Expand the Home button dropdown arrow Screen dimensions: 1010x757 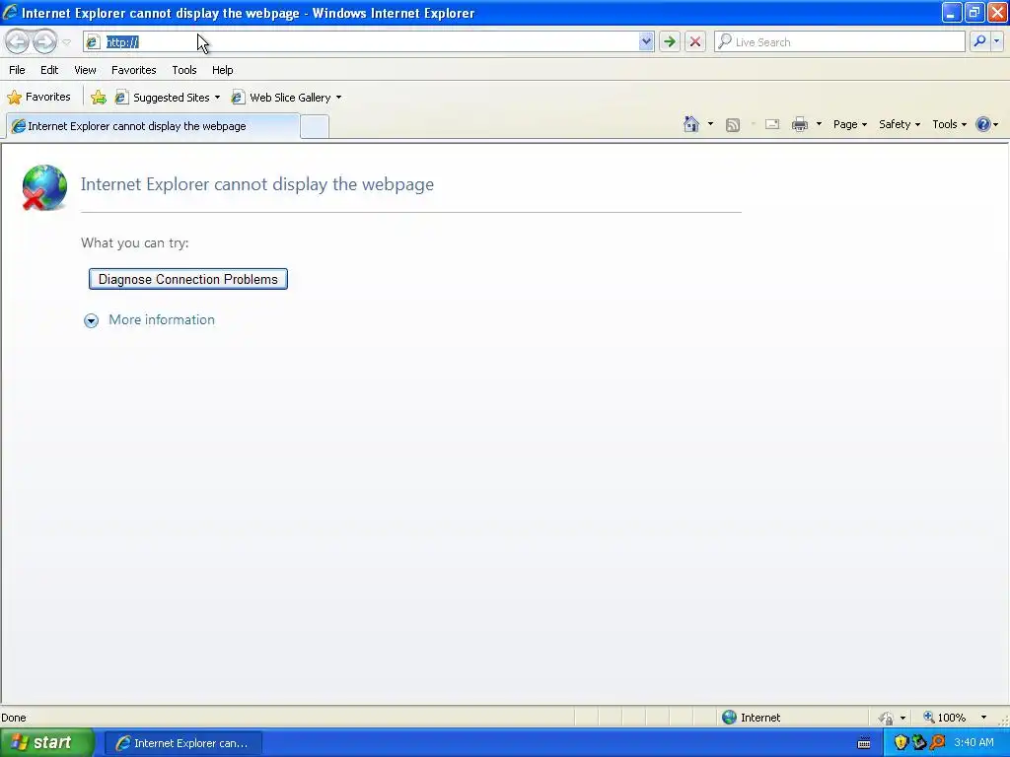click(710, 124)
